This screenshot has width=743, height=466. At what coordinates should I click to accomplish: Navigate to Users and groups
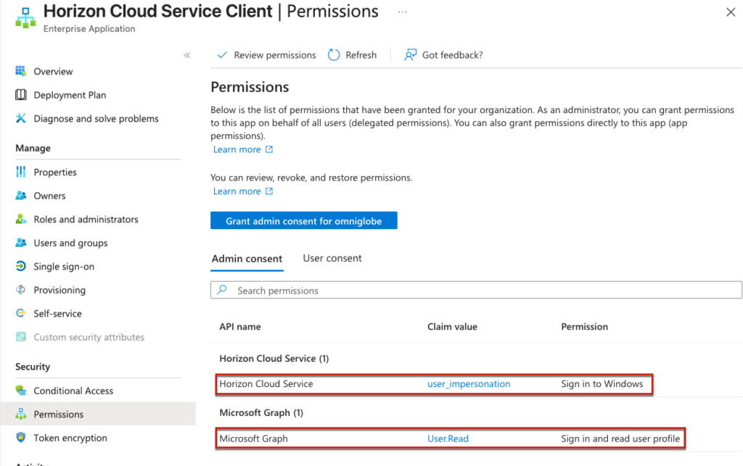(70, 243)
